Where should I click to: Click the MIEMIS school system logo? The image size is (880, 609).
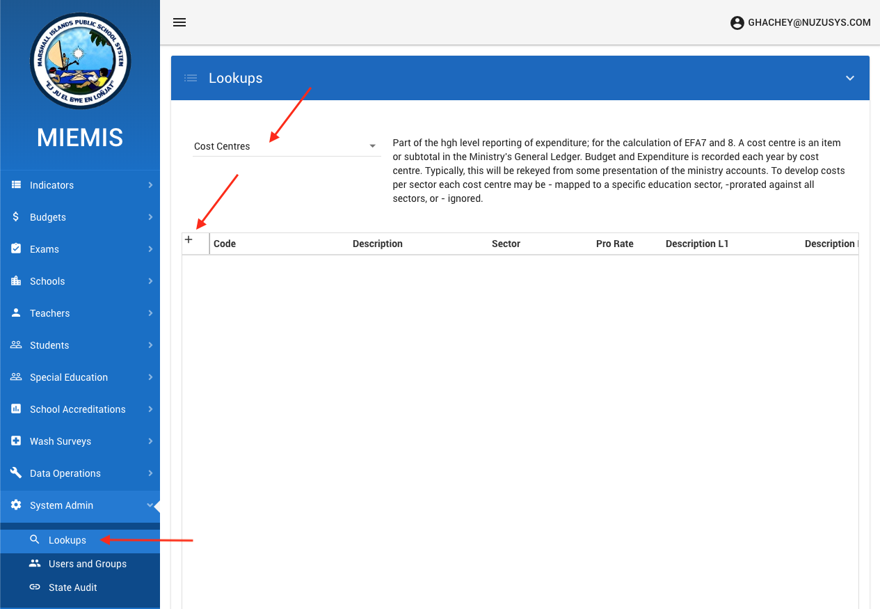pyautogui.click(x=80, y=61)
